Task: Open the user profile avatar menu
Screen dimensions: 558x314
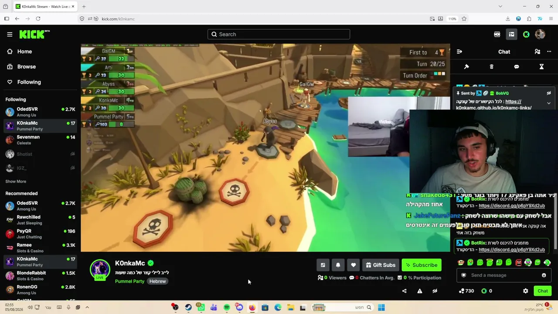Action: 540,34
